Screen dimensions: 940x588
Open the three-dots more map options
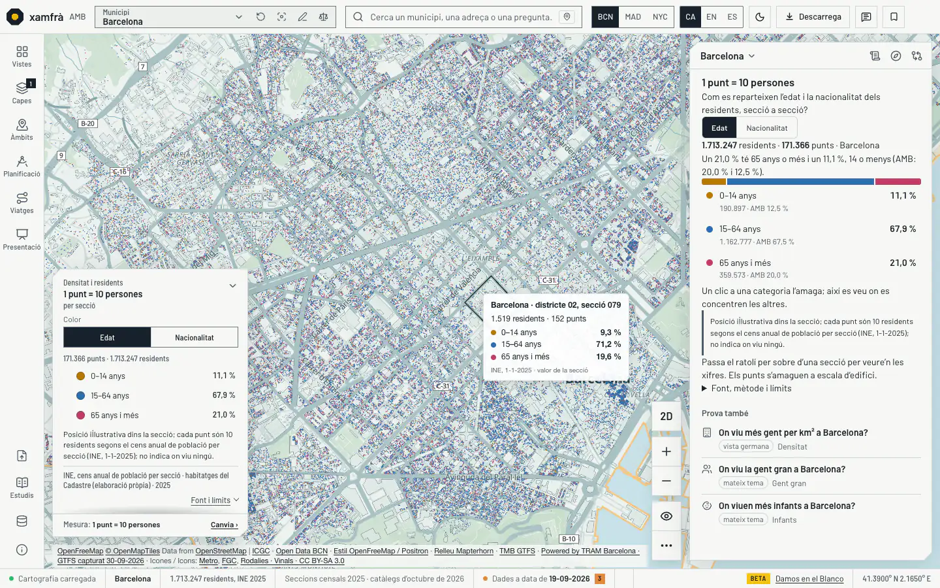click(x=666, y=546)
